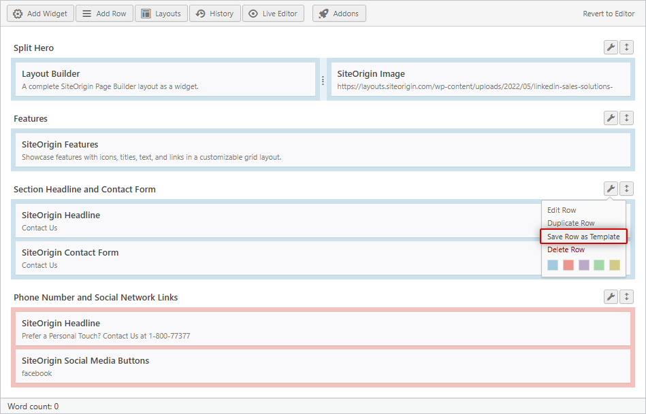Click the Add Row lines icon
This screenshot has height=414, width=646.
coord(87,14)
